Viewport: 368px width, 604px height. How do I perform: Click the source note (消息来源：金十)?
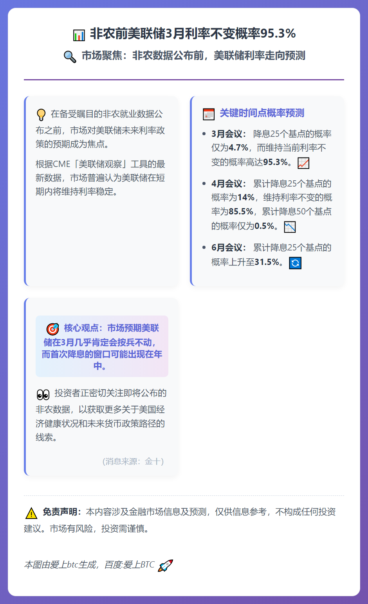pos(133,461)
